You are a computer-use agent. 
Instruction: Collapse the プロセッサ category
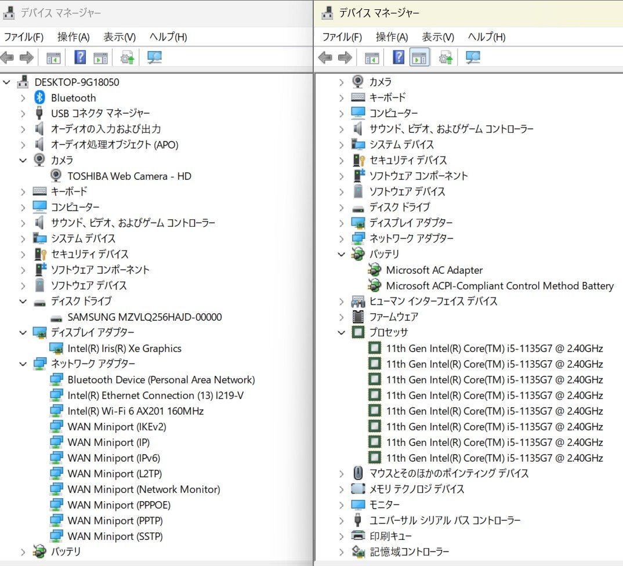pyautogui.click(x=342, y=333)
